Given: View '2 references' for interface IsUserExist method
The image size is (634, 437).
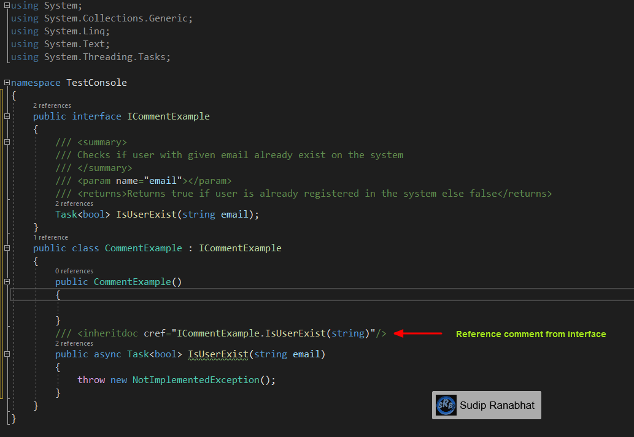Looking at the screenshot, I should point(74,203).
